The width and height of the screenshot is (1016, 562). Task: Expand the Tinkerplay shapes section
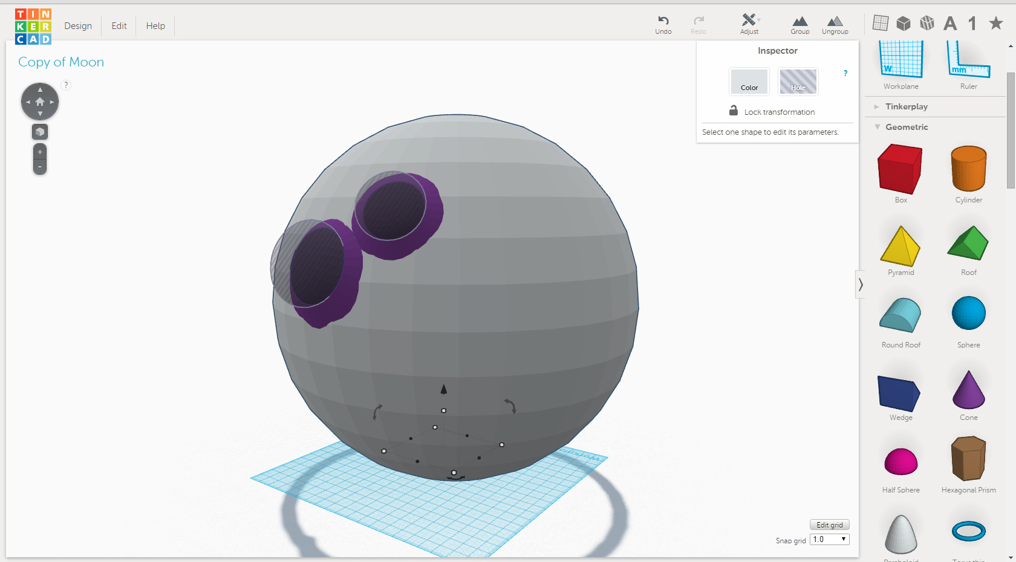click(906, 106)
